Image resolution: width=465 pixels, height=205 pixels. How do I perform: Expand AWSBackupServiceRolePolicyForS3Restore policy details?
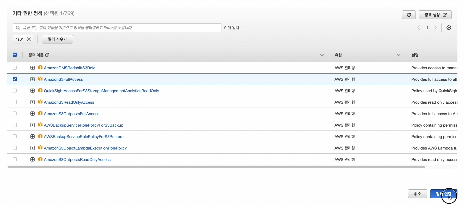[33, 136]
